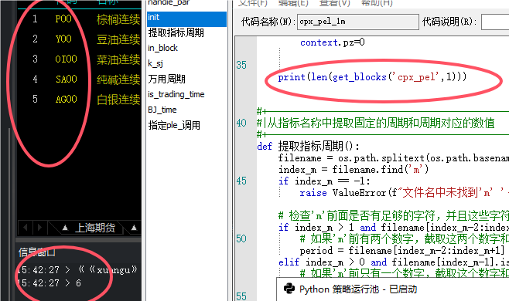The width and height of the screenshot is (509, 301).
Task: Select is_trading_time in the function list
Action: click(176, 94)
